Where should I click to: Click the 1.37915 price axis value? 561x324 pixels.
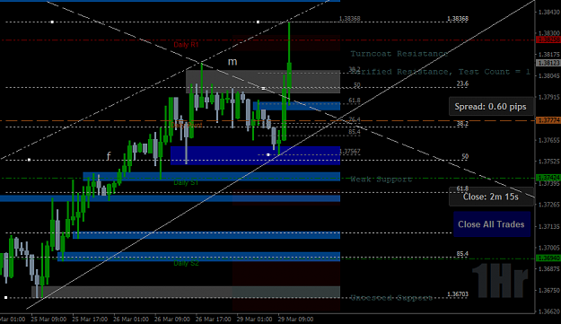pyautogui.click(x=549, y=97)
